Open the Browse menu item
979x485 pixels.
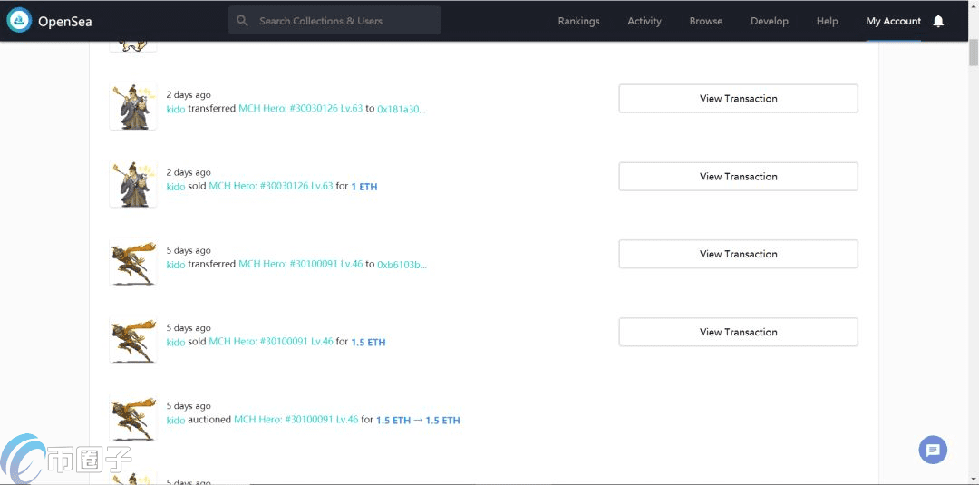tap(706, 21)
